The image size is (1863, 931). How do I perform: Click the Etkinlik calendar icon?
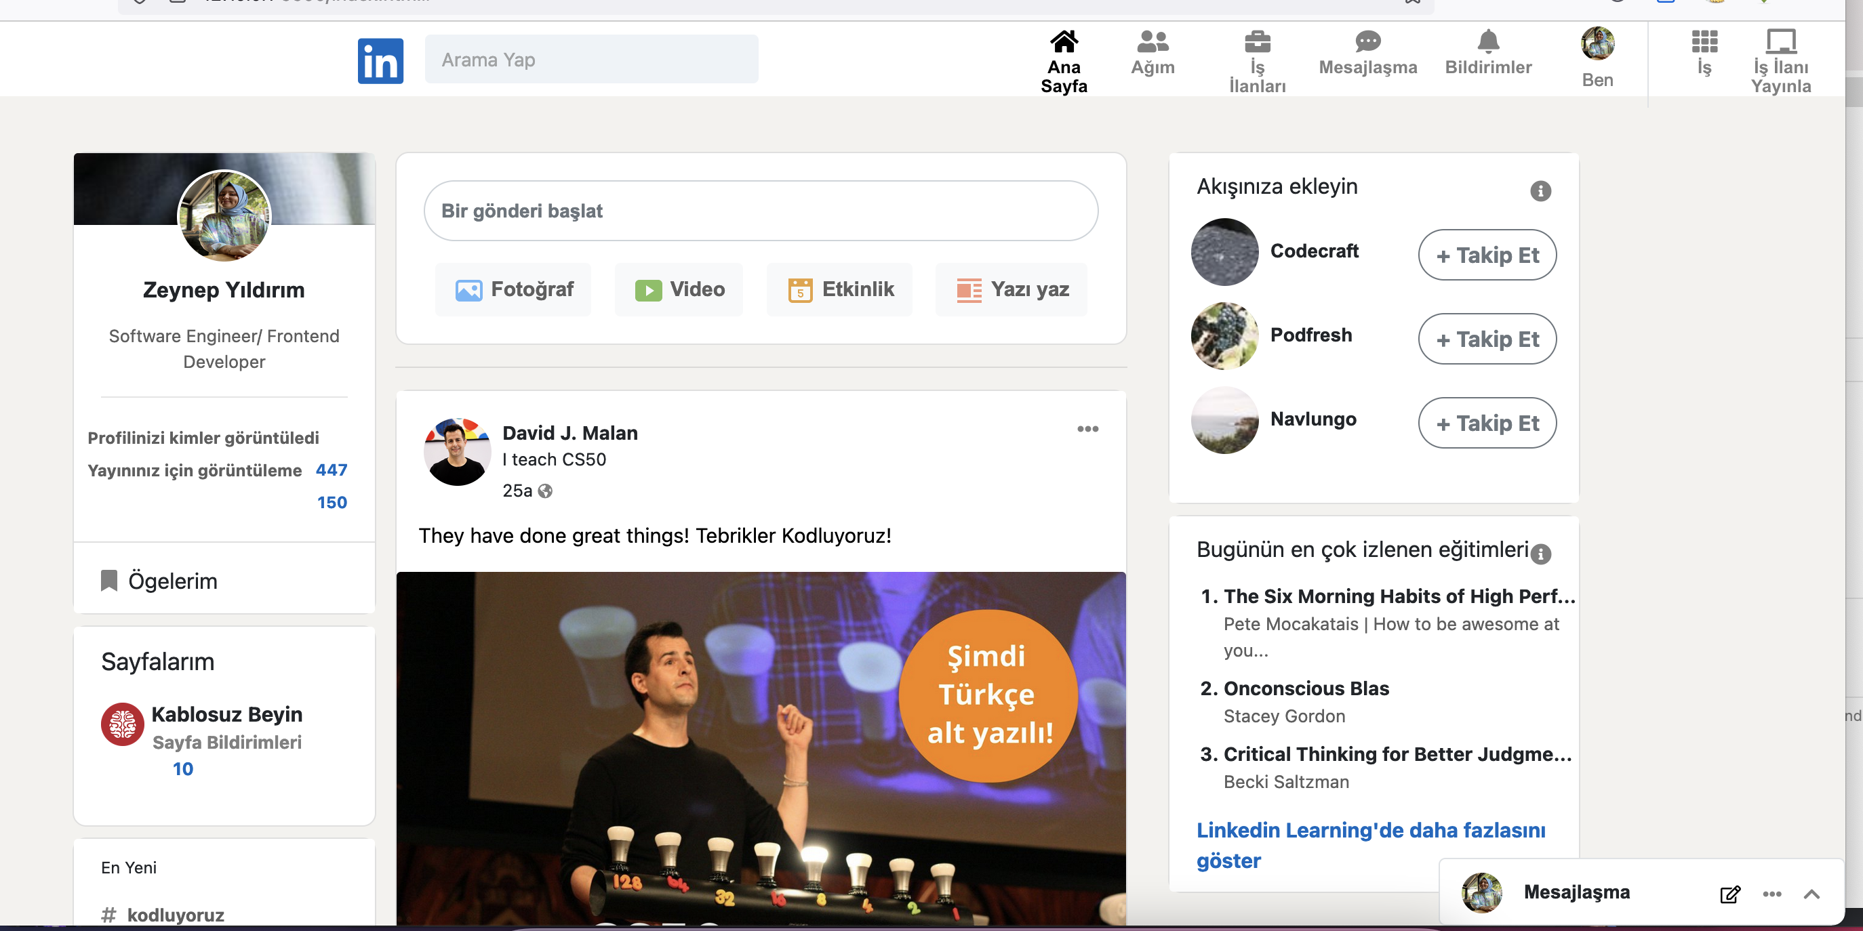pos(799,289)
